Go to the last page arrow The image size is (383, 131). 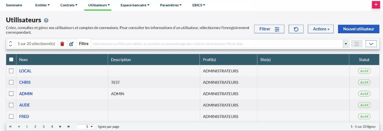69,127
